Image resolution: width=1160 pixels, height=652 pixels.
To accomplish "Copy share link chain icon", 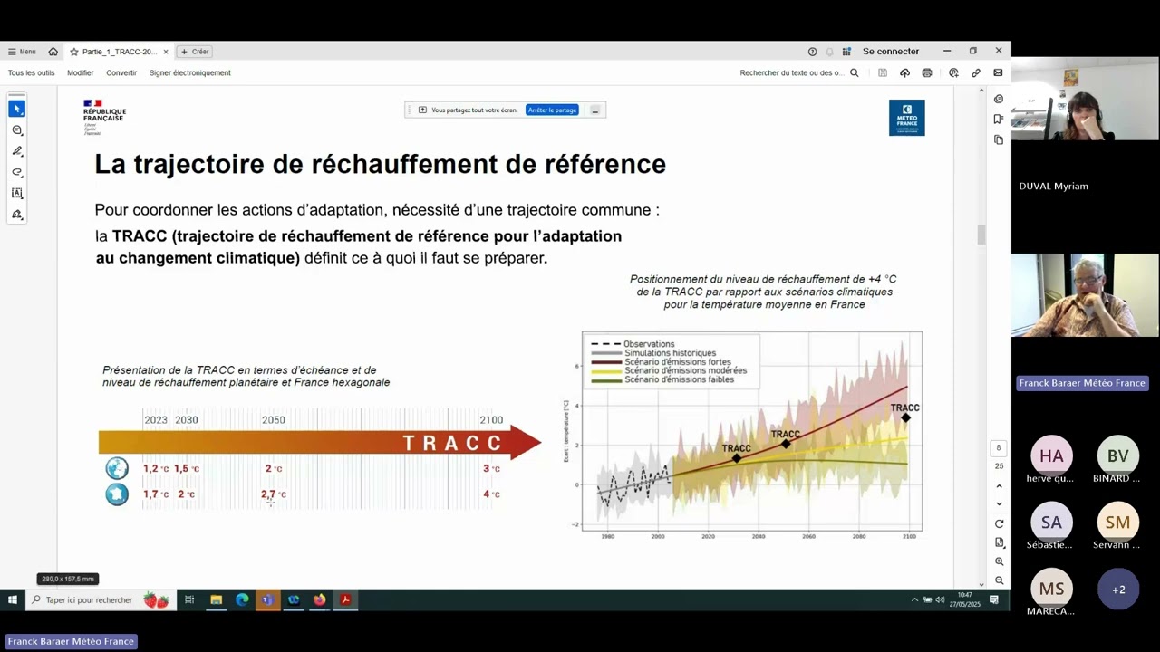I will pos(976,72).
